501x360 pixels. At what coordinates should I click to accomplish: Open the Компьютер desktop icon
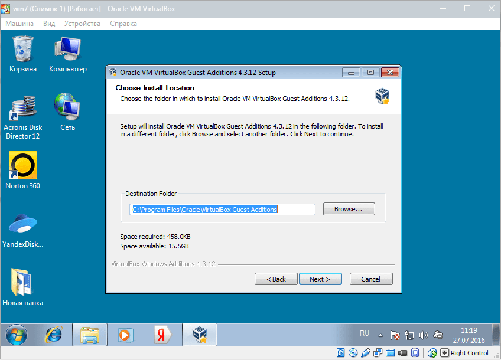tap(68, 54)
